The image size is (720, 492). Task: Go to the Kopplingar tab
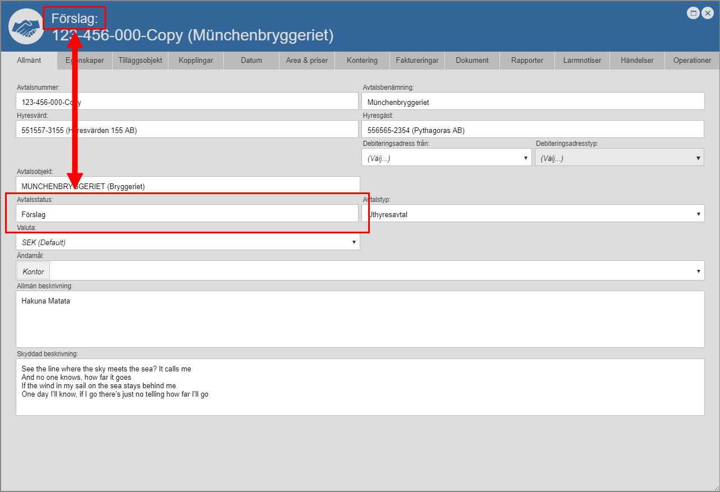(196, 61)
